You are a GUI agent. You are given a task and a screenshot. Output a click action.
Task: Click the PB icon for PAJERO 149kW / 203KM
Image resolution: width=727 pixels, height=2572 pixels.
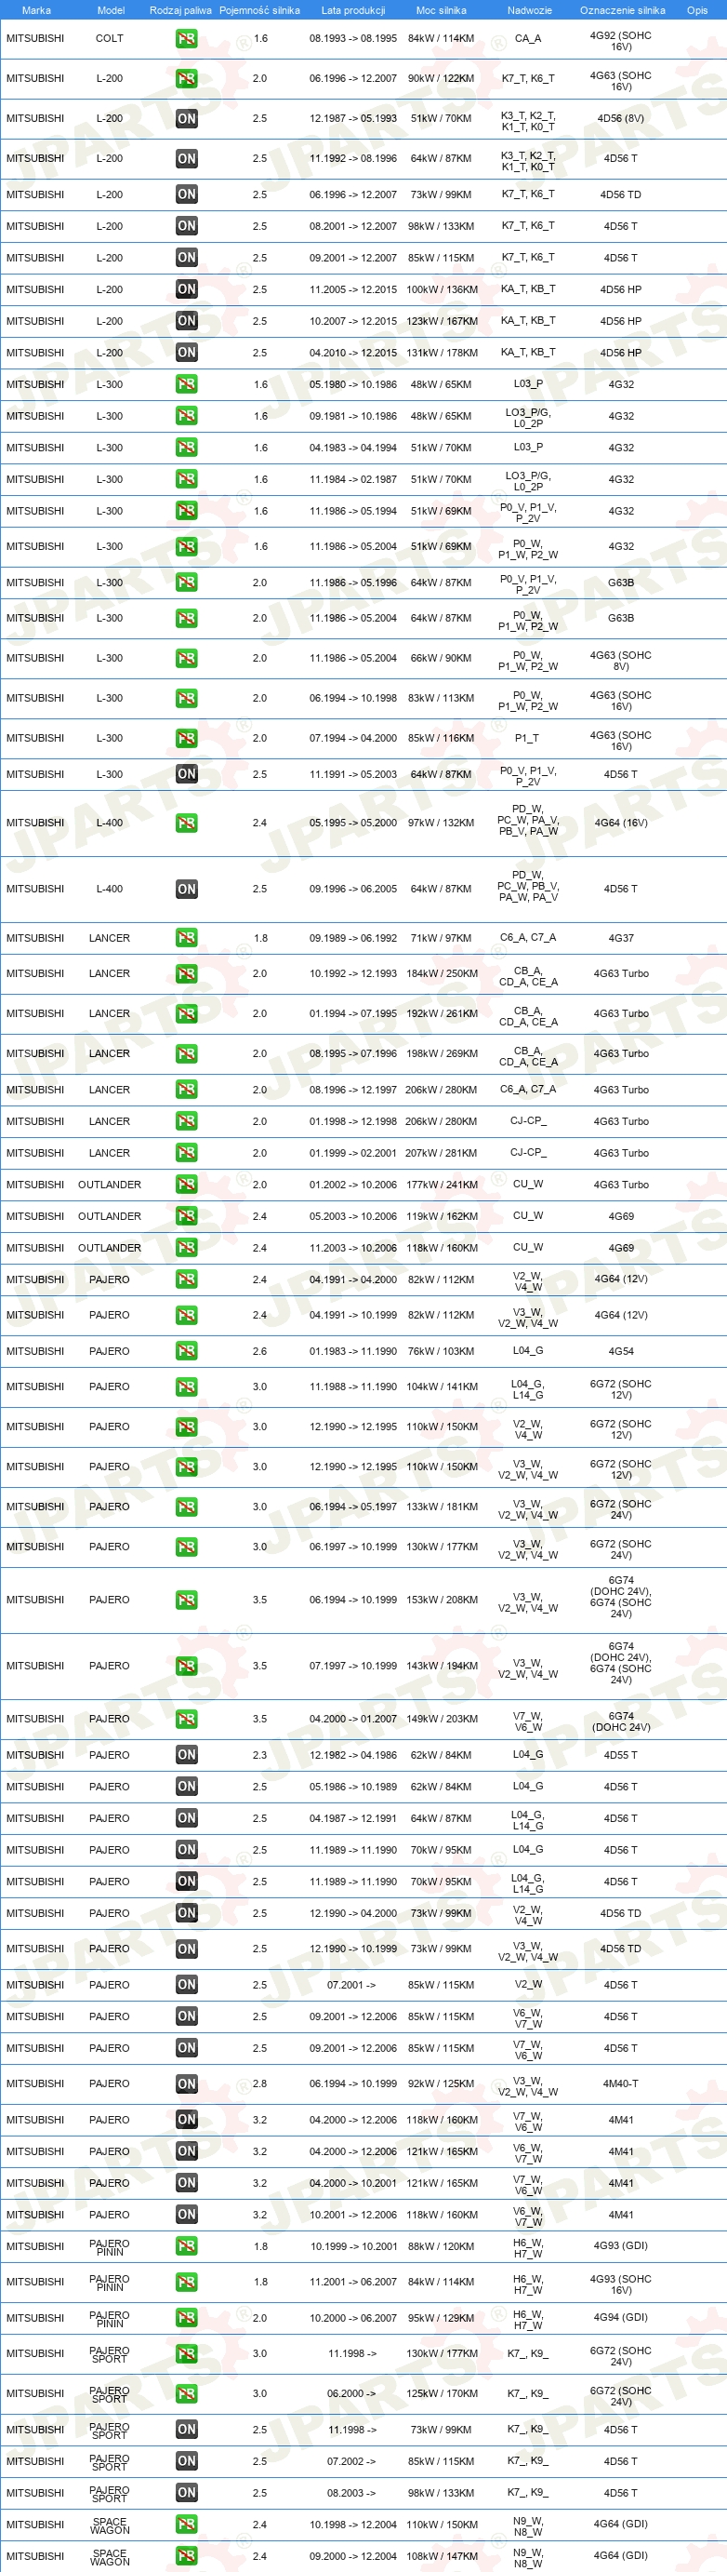(187, 1720)
